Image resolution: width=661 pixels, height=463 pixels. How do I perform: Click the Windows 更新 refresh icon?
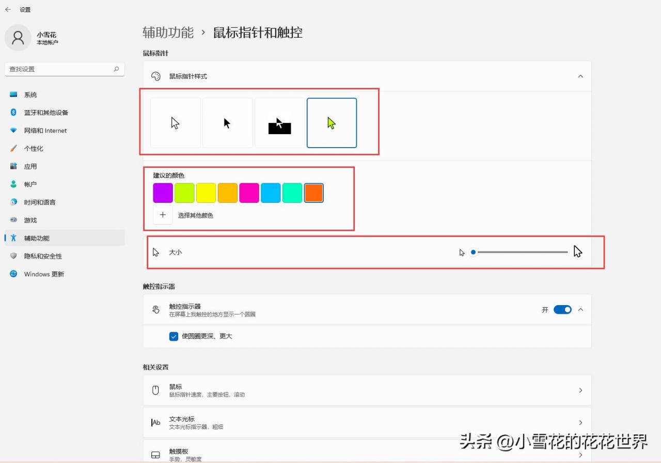[x=13, y=274]
